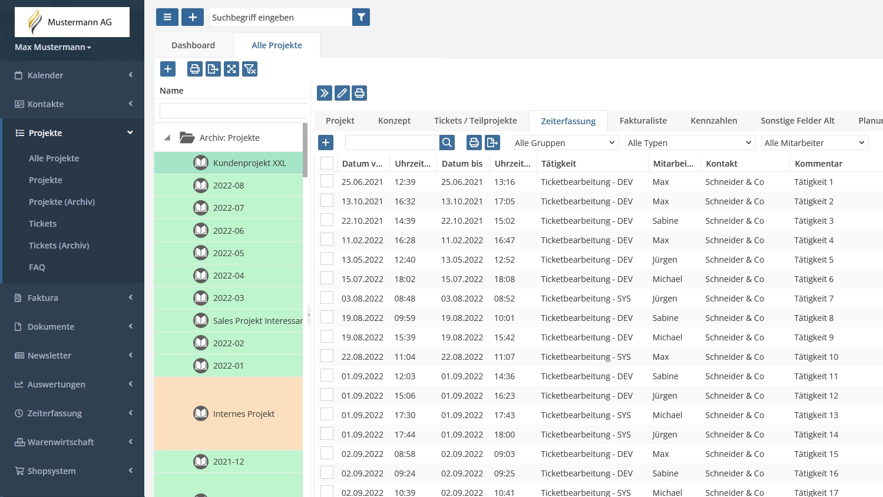883x497 pixels.
Task: Export the time tracking table
Action: 492,143
